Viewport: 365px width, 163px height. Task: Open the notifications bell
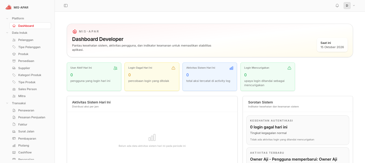click(337, 6)
